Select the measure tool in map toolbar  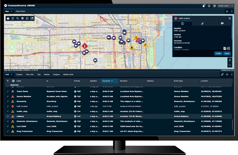coord(13,18)
